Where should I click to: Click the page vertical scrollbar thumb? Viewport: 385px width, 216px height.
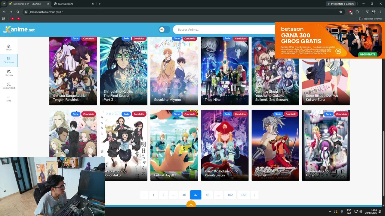(383, 163)
